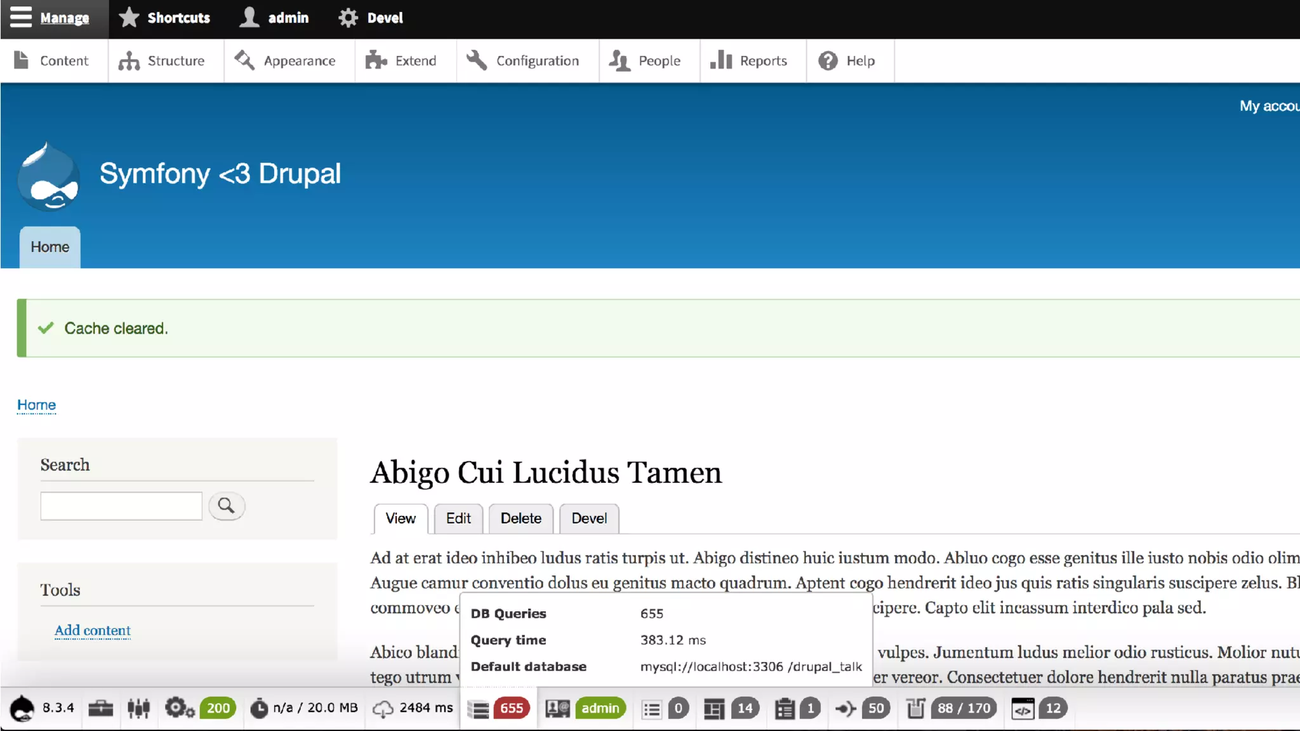
Task: Click inside the Search text field
Action: click(121, 506)
